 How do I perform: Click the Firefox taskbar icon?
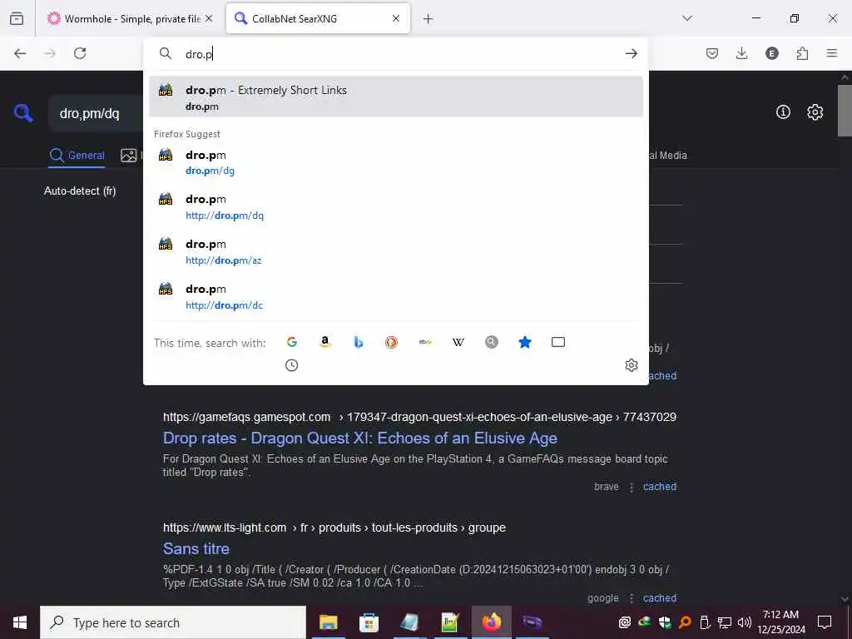pyautogui.click(x=491, y=622)
